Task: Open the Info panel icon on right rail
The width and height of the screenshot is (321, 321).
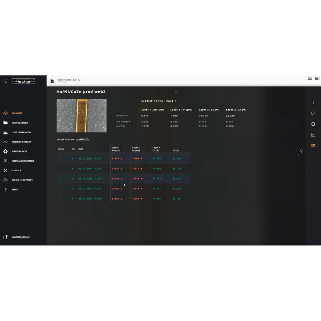Action: click(313, 103)
